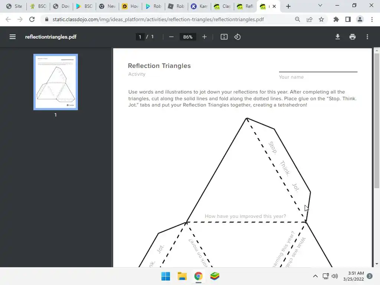Open notification center badge
380x285 pixels.
click(x=370, y=276)
